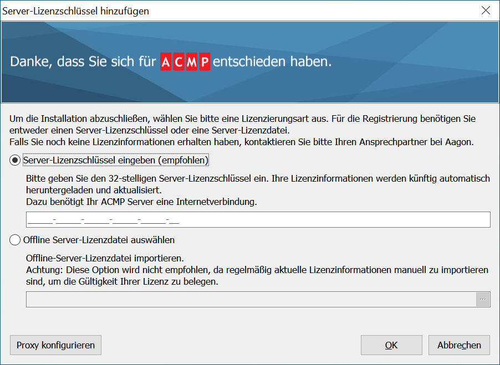Open 'Proxy konfigurieren' dialog
This screenshot has width=500, height=365.
click(x=55, y=345)
